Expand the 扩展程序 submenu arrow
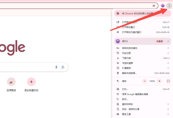Viewport: 173px width, 118px height. (x=168, y=68)
